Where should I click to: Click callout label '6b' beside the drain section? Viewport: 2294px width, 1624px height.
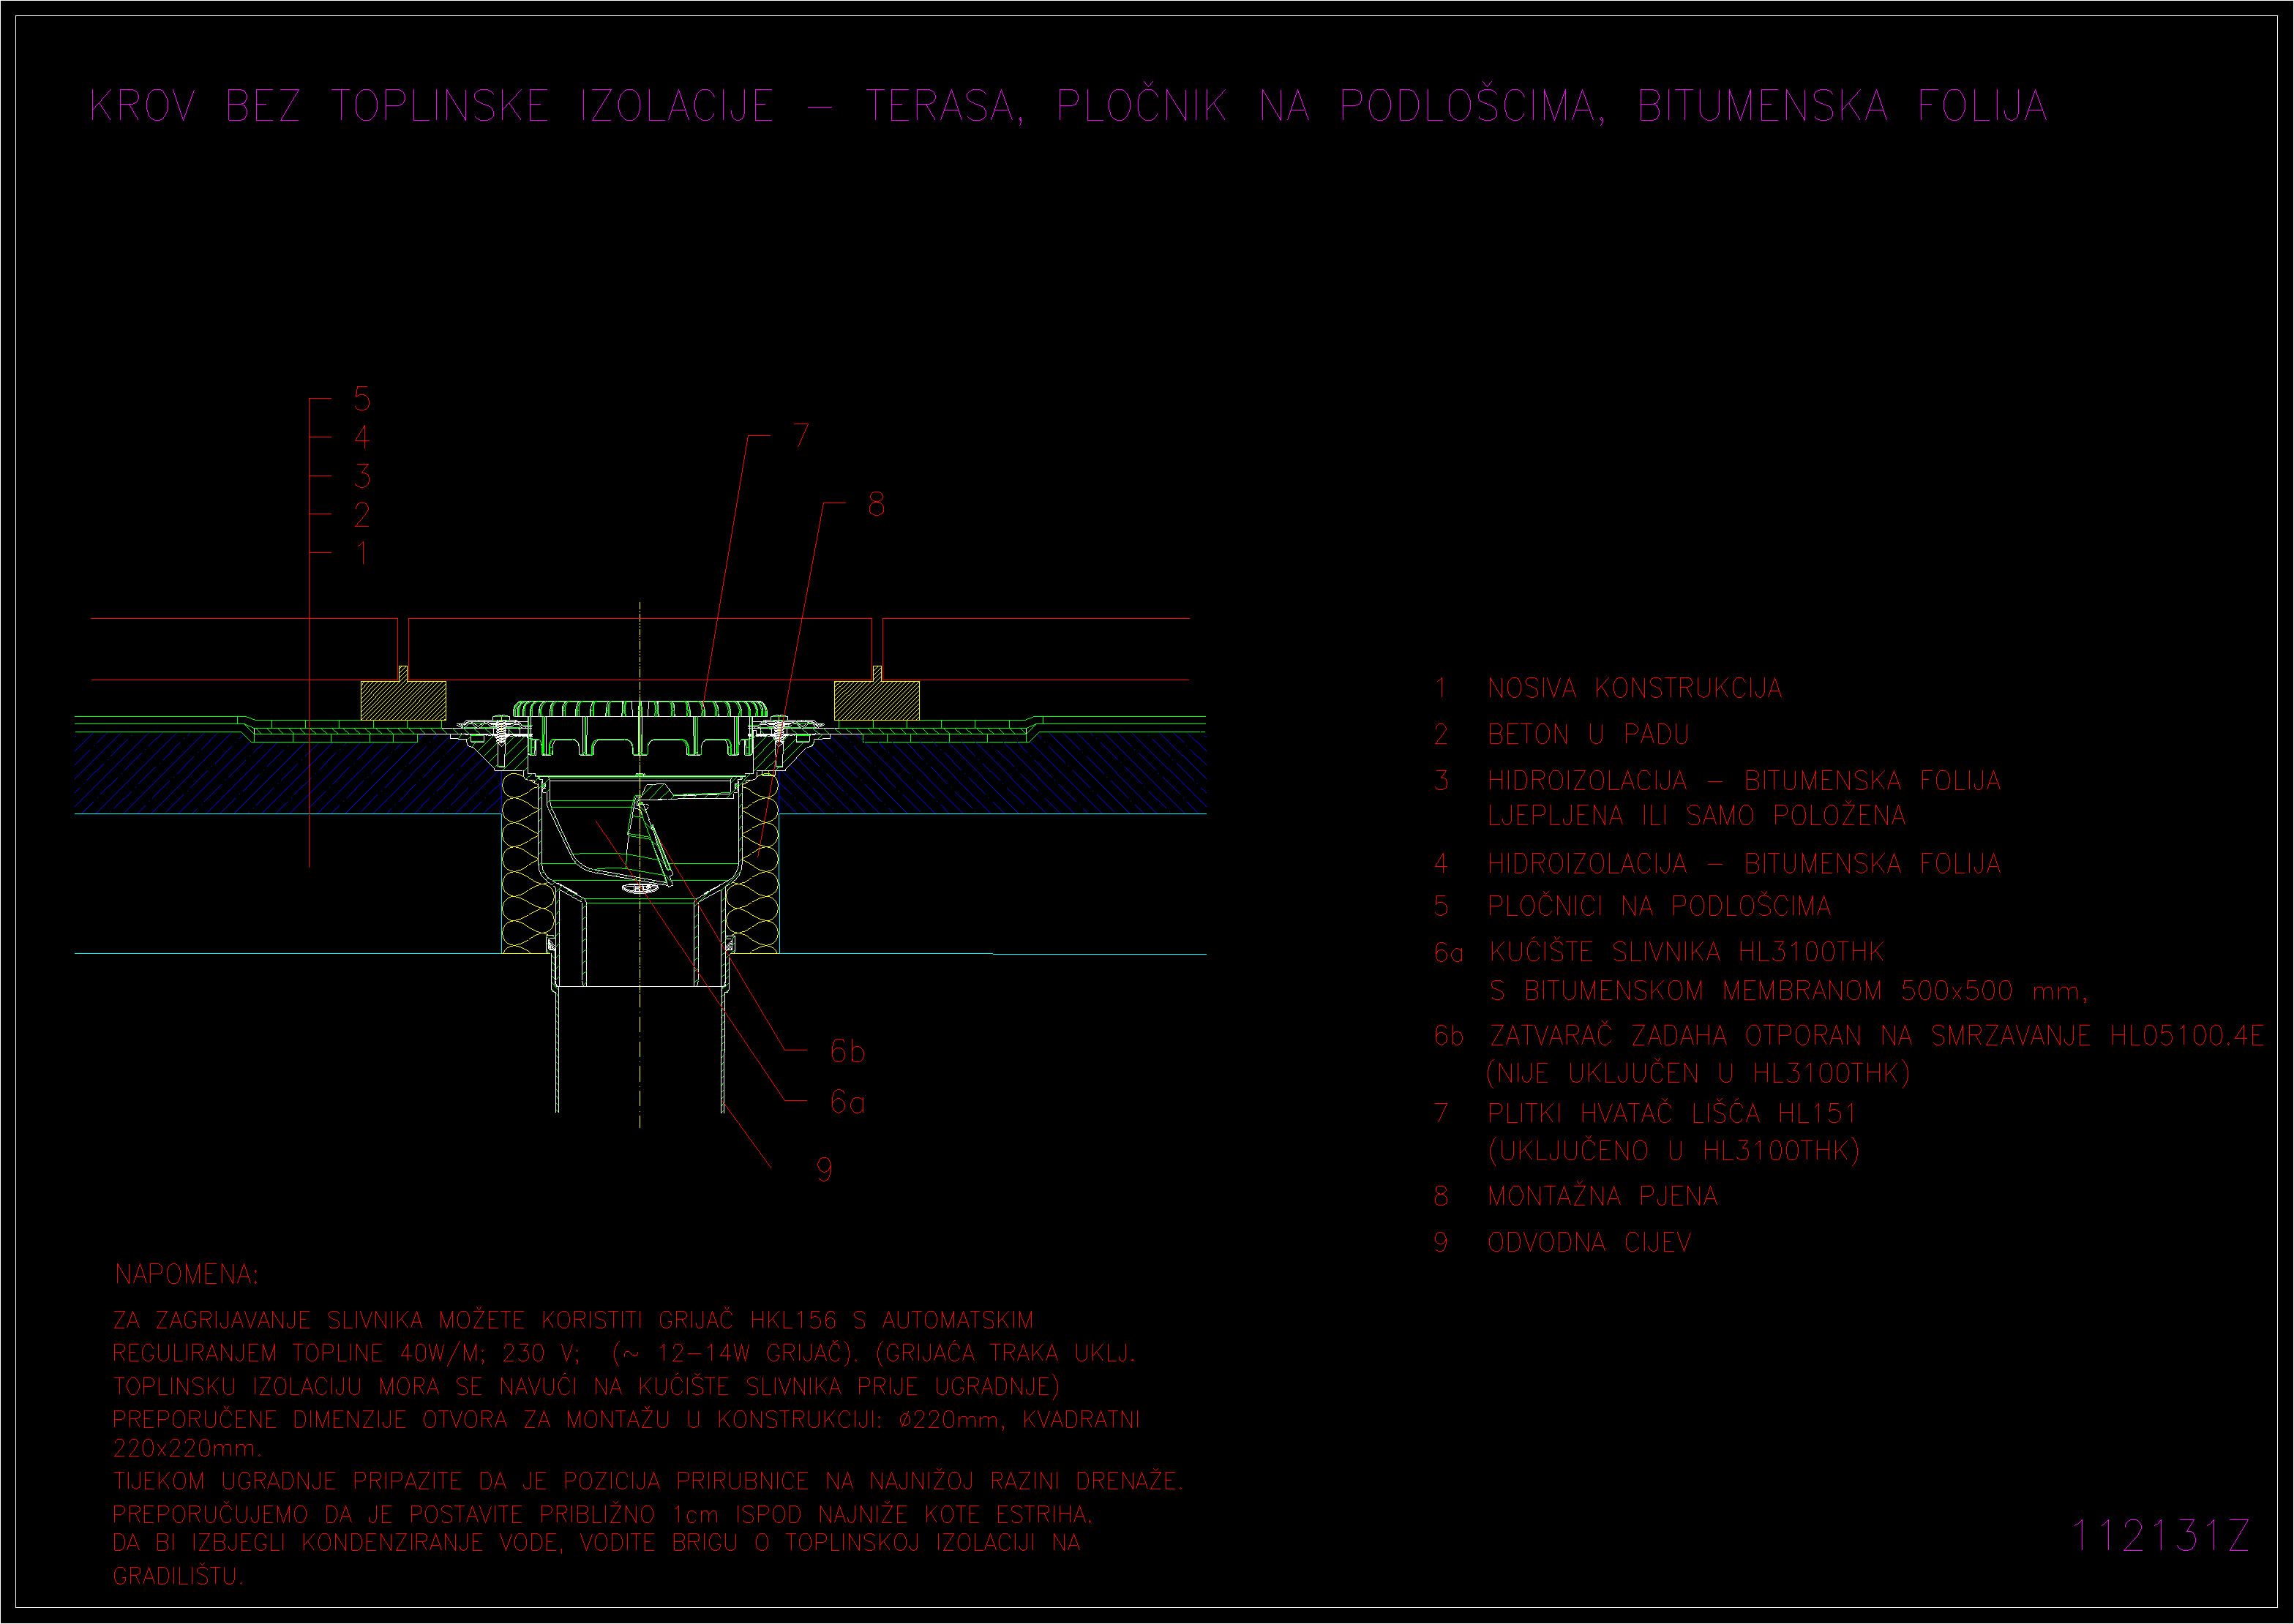(x=847, y=1051)
